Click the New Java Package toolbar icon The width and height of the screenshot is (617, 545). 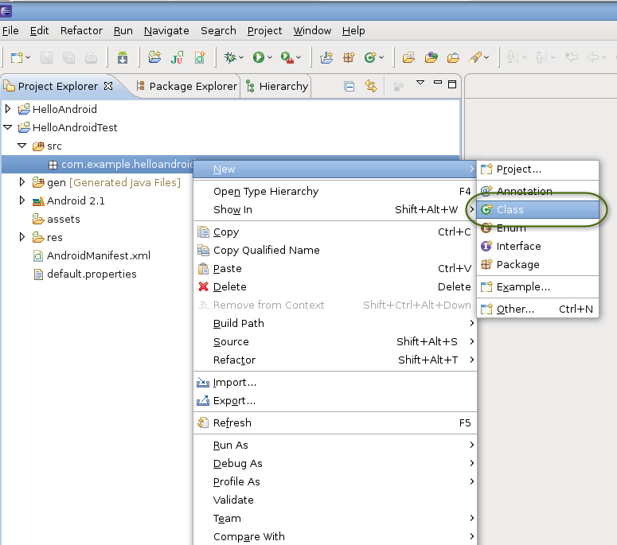tap(348, 57)
